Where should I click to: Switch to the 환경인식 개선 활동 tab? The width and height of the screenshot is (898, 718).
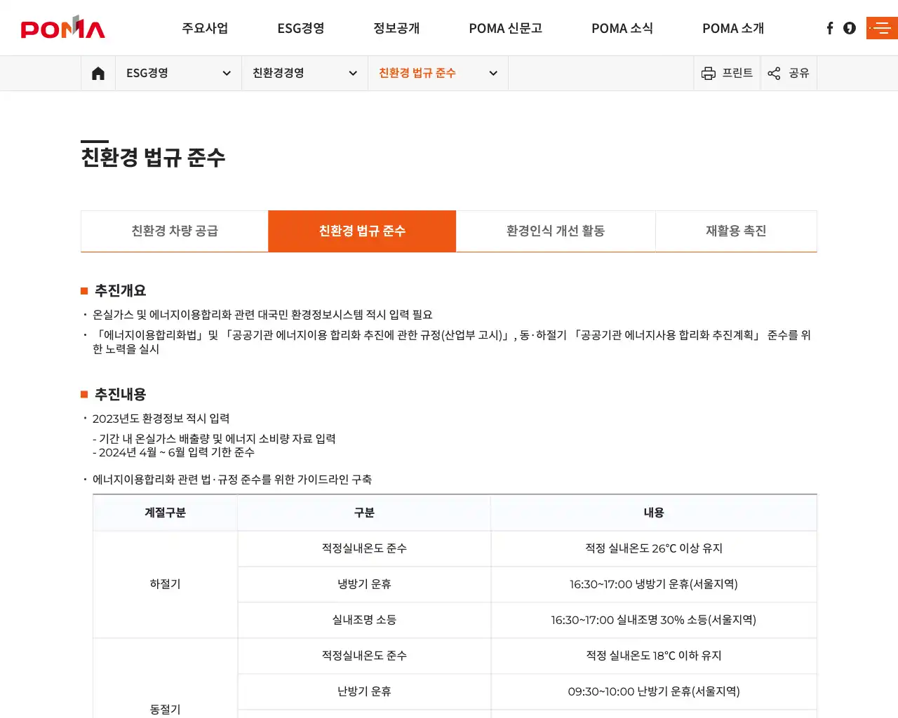coord(556,231)
